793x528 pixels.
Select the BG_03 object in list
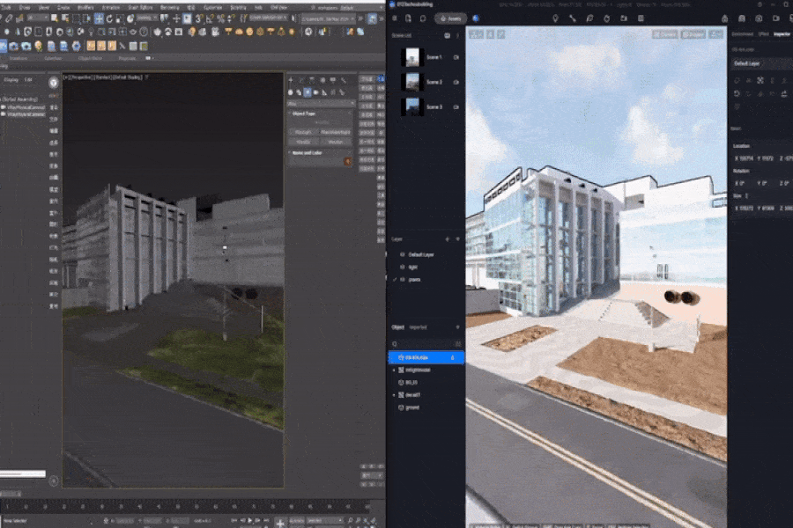(426, 383)
